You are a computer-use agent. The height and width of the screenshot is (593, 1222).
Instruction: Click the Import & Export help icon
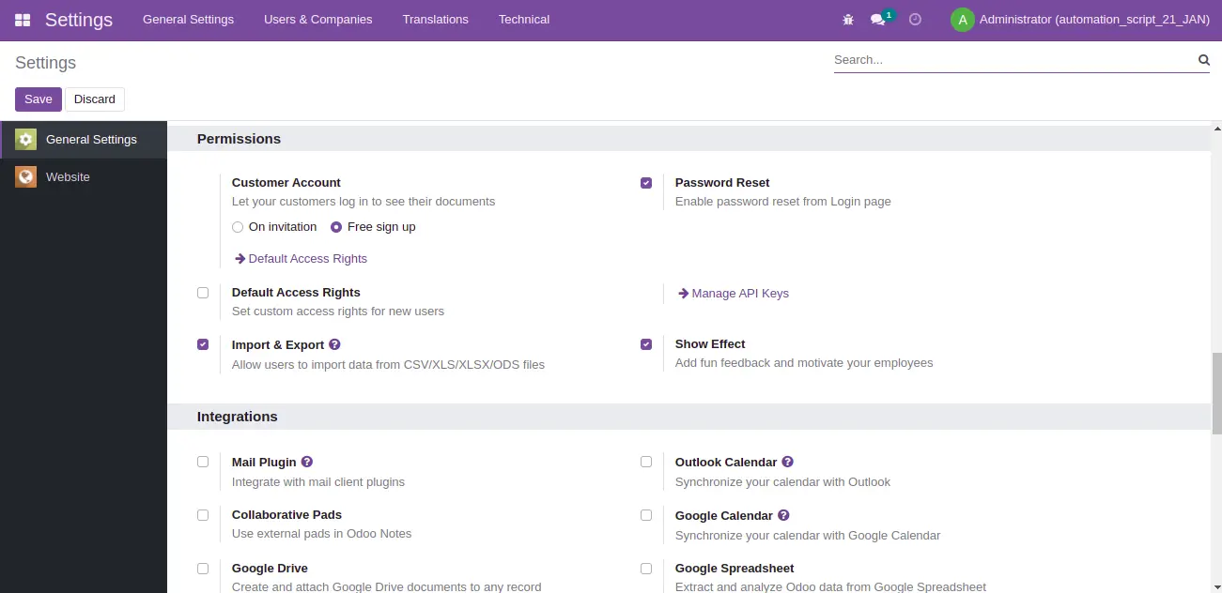click(334, 344)
